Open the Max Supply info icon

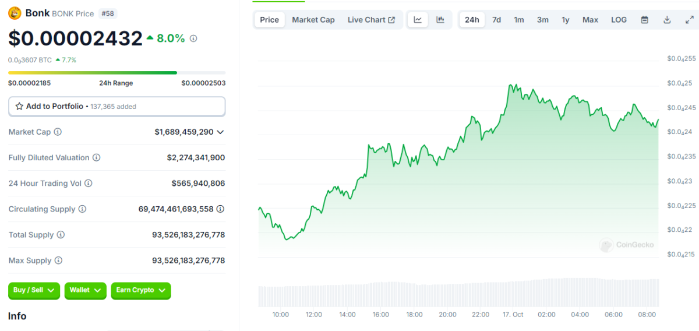coord(58,260)
